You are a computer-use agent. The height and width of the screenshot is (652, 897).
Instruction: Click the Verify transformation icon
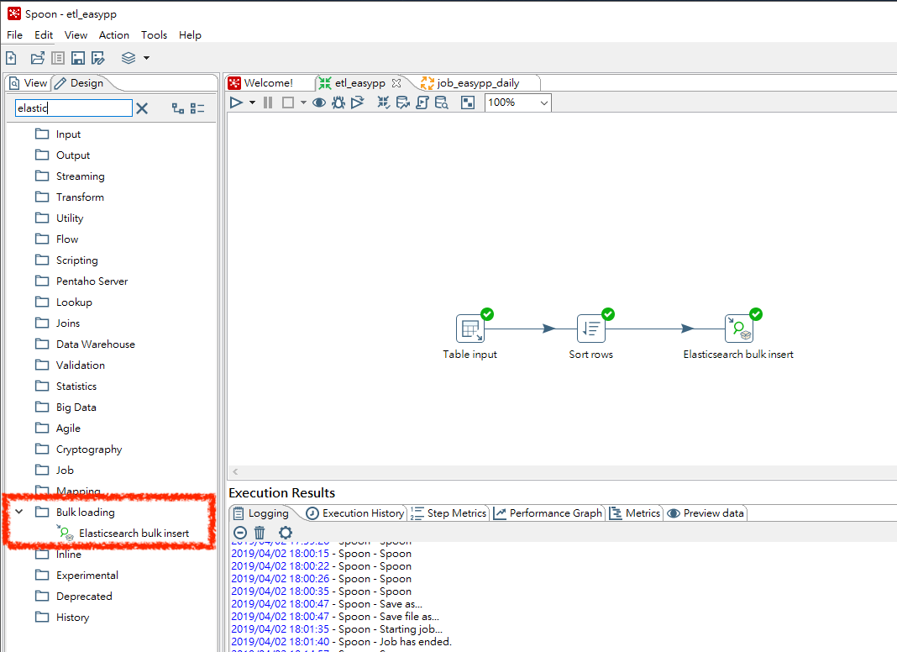click(384, 103)
